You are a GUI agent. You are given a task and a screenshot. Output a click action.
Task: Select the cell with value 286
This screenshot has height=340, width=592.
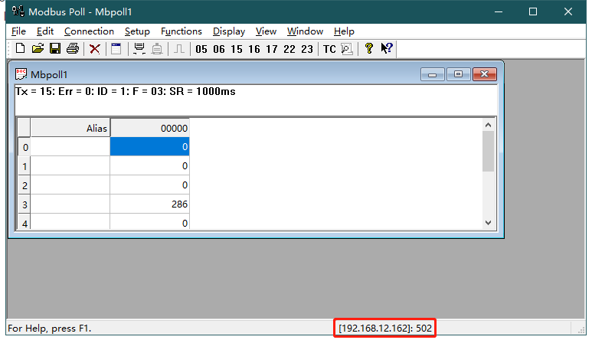149,204
